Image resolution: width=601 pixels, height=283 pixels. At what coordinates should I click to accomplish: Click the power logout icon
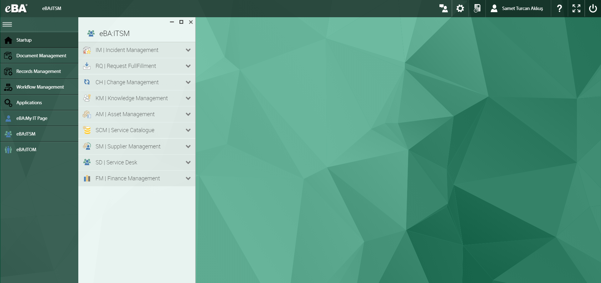tap(593, 8)
